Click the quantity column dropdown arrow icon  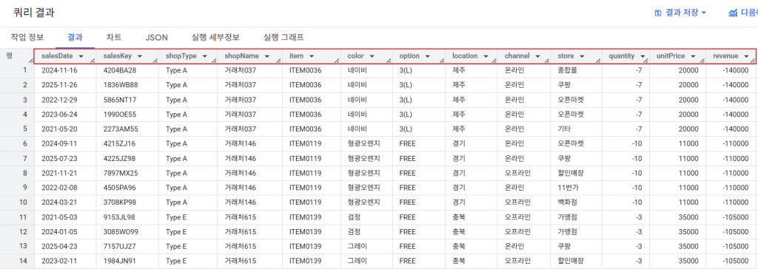click(643, 56)
